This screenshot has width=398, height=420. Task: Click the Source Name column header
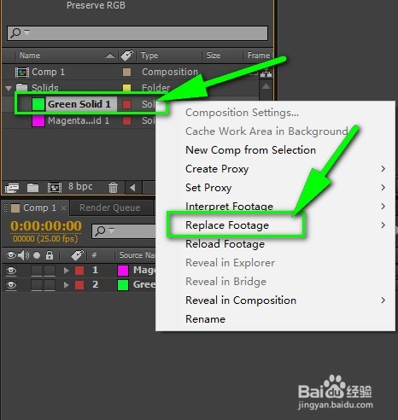(138, 255)
